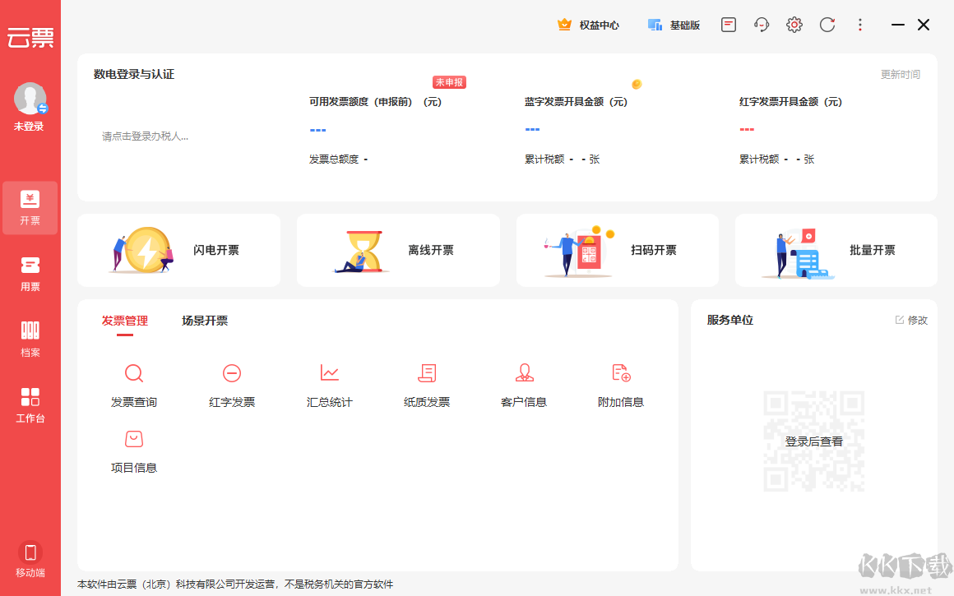Open 项目信息 project information

click(134, 451)
